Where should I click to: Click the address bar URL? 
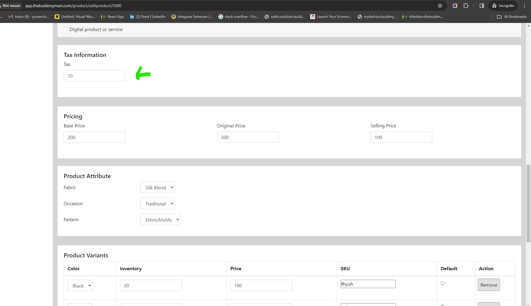tap(73, 6)
